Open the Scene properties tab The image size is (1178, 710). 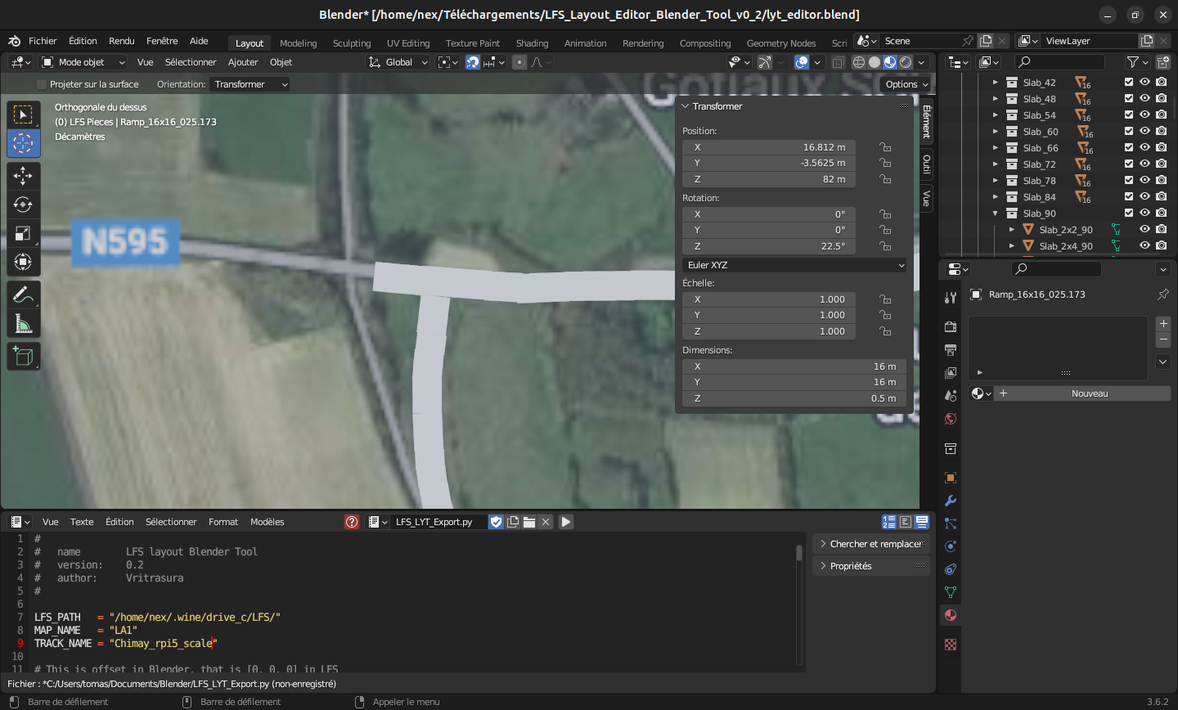[x=951, y=396]
